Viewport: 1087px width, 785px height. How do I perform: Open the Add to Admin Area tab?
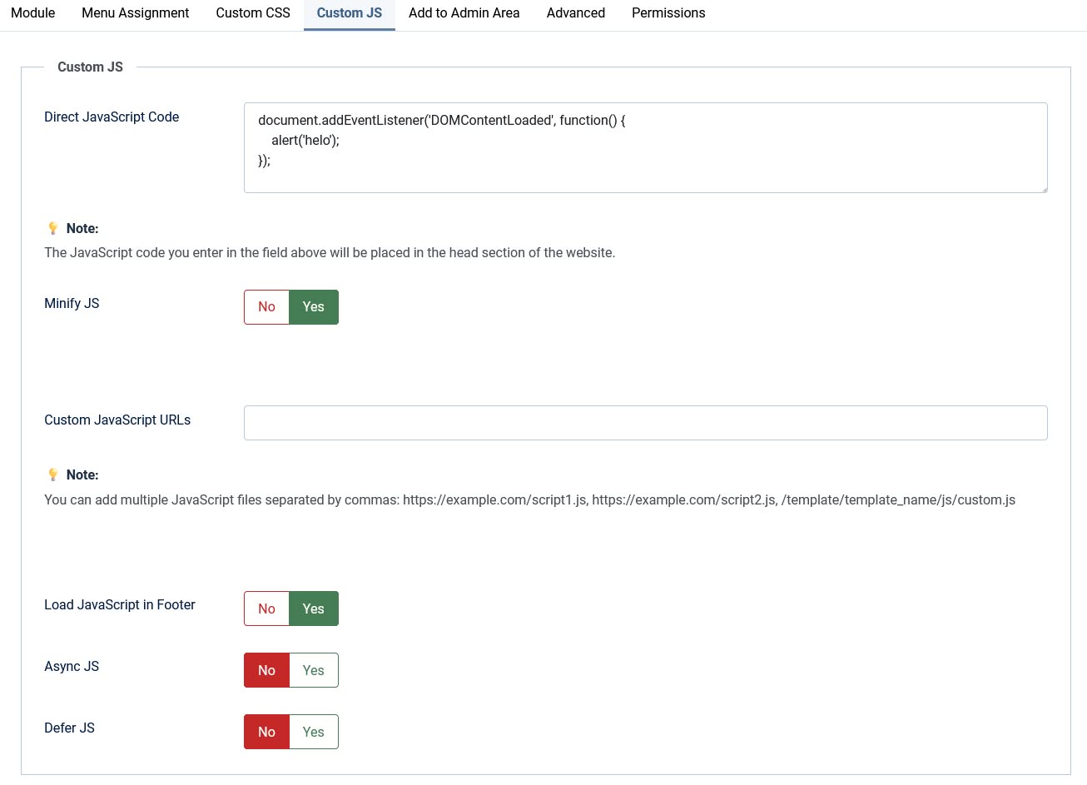pyautogui.click(x=464, y=13)
